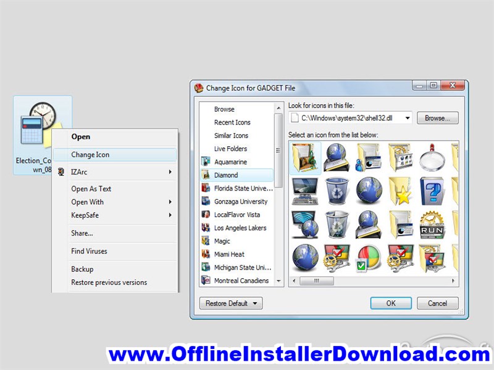The image size is (494, 370).
Task: Choose Find Viruses from the context menu
Action: coord(90,251)
